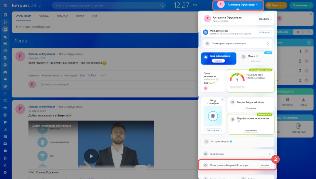Click the Bitrix24 Network cloud icon
Viewport: 316px width, 179px height.
[206, 165]
